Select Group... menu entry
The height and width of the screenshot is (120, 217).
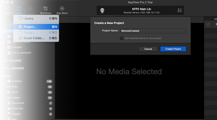click(x=36, y=33)
